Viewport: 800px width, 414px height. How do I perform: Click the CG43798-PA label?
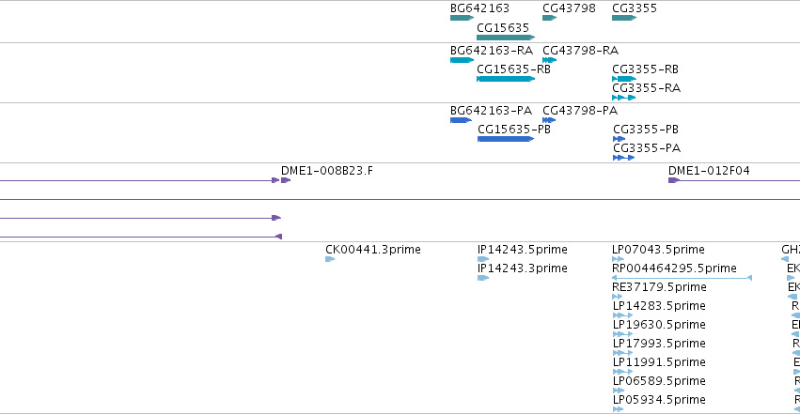point(580,111)
